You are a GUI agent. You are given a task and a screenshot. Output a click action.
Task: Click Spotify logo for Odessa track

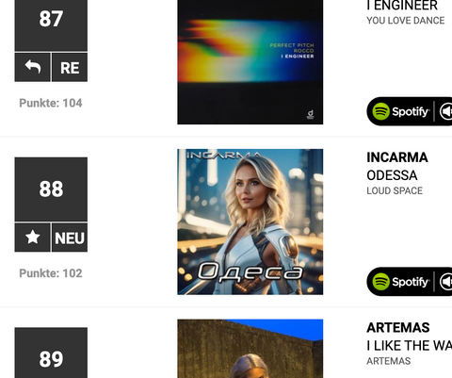400,282
